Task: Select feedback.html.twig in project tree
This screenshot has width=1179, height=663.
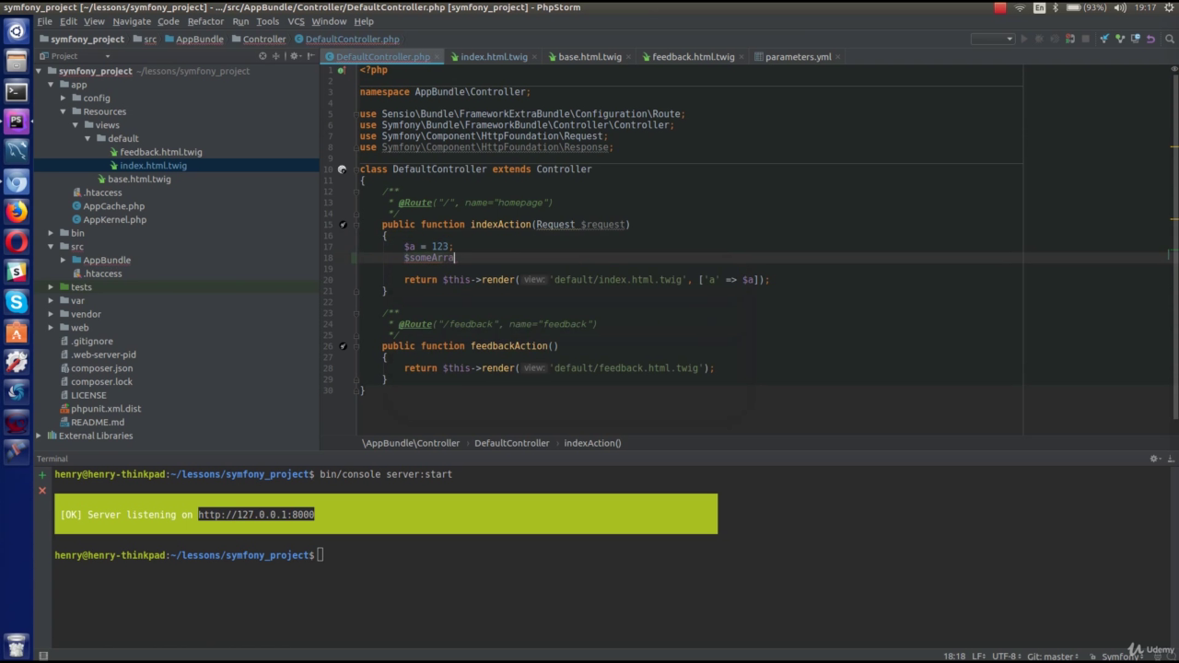Action: click(x=161, y=152)
